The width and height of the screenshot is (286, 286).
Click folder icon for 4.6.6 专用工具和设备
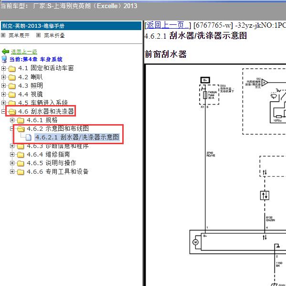coord(21,172)
